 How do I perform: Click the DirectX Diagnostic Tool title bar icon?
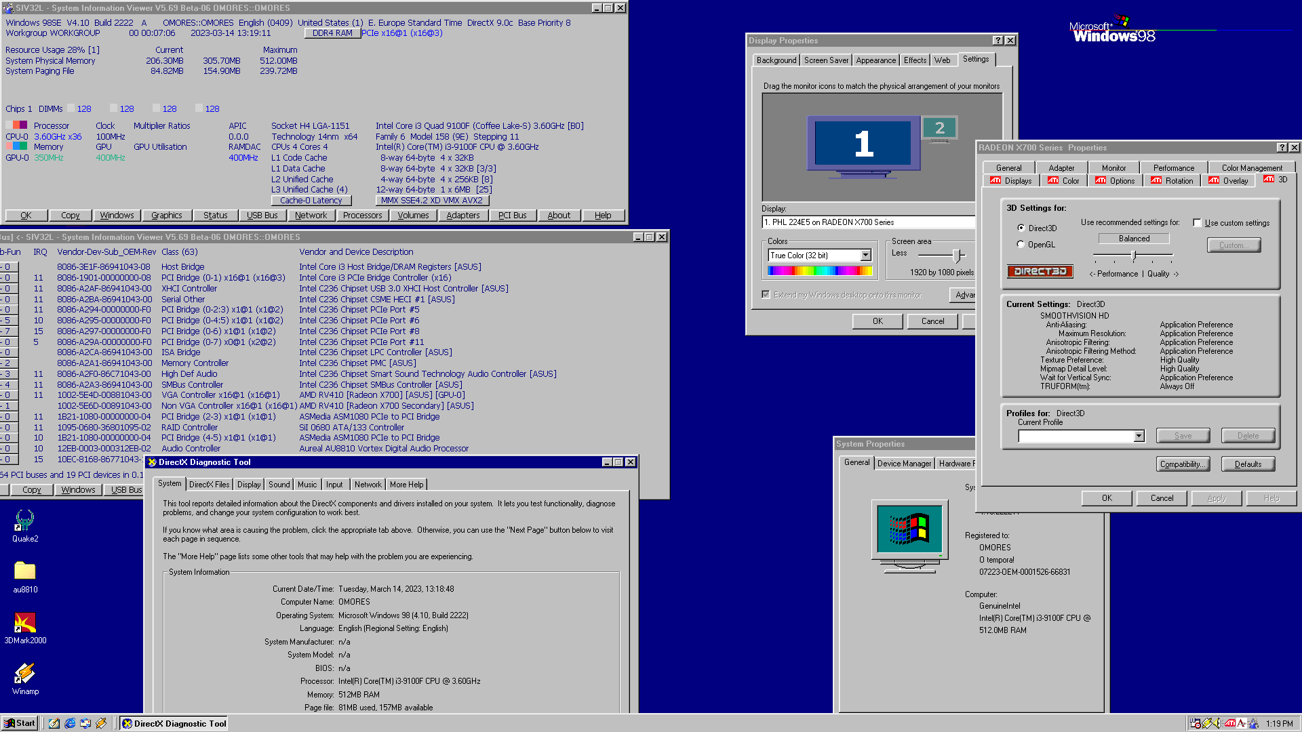coord(153,462)
